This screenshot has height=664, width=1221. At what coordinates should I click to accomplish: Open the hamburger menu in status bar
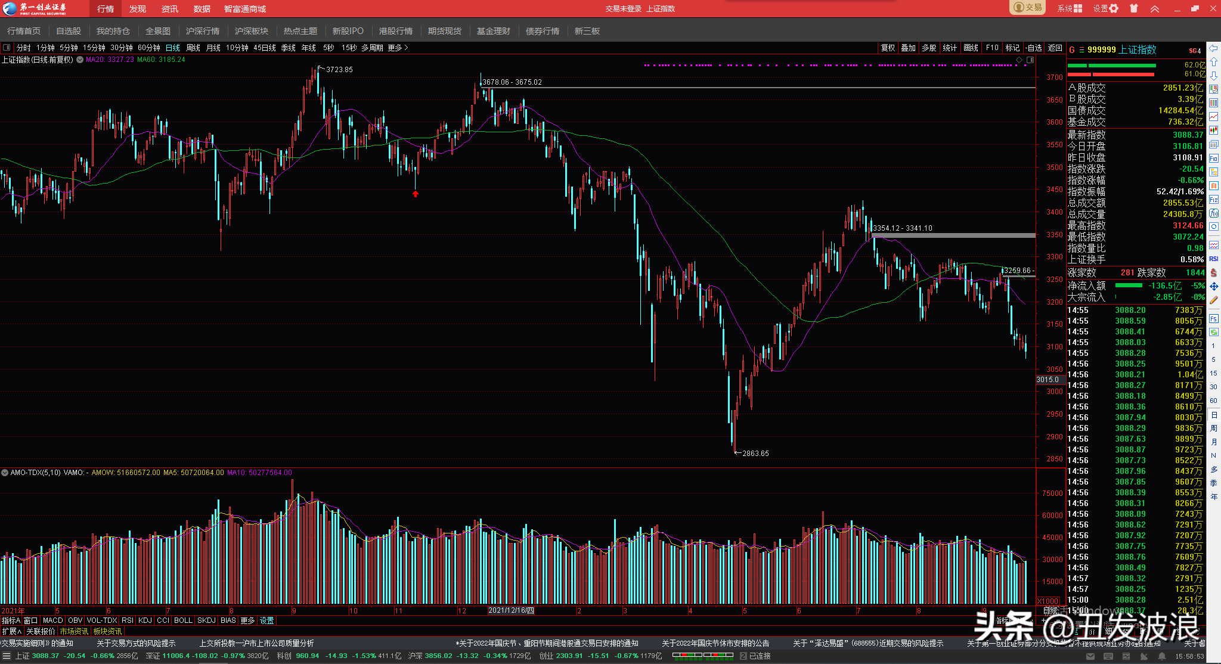tap(7, 656)
